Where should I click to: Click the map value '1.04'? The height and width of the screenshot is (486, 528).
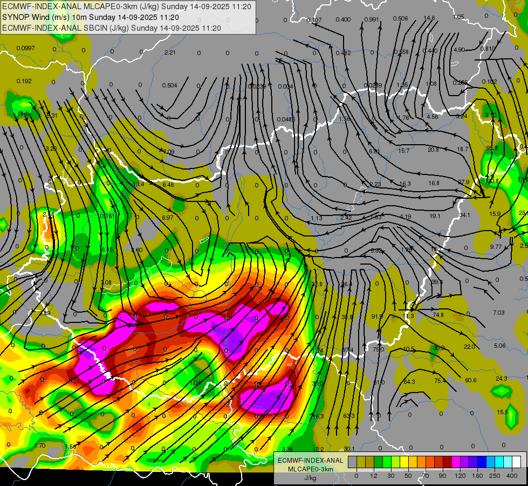195,383
